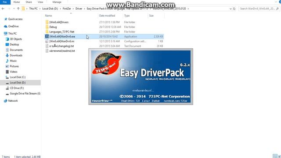The image size is (281, 158).
Task: Click WanDrv6.exe application icon
Action: pyautogui.click(x=47, y=36)
